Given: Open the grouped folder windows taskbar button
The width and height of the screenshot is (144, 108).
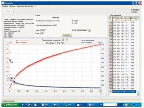Looking at the screenshot, I should click(x=58, y=105).
